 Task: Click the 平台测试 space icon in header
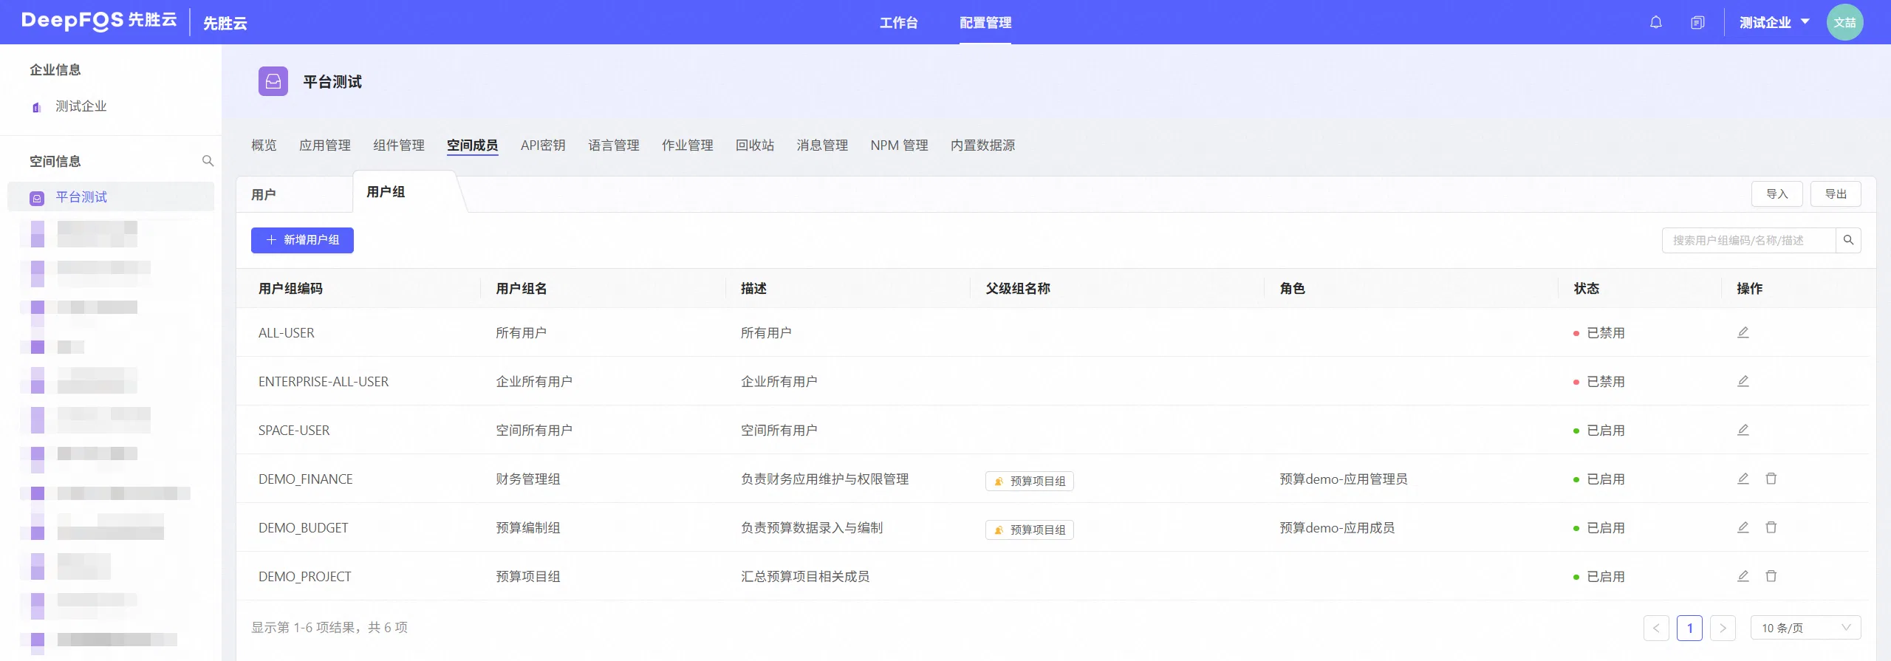(x=273, y=81)
